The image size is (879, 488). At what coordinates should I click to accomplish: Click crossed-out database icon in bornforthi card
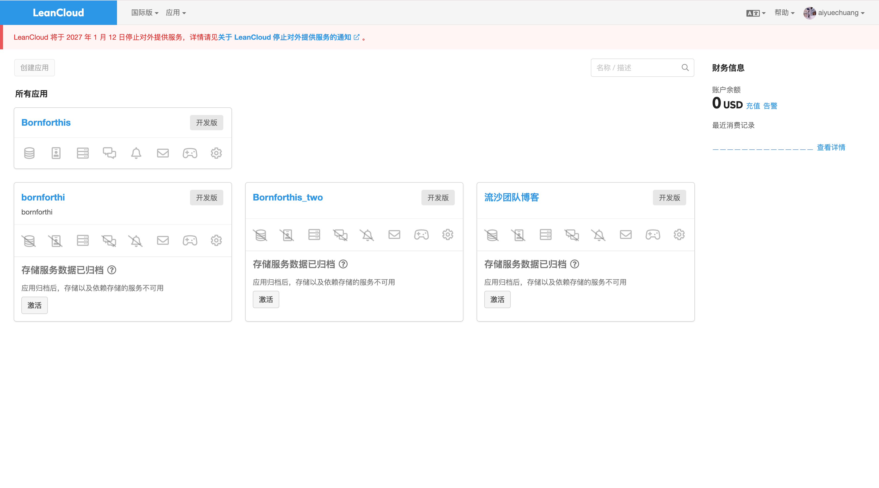tap(29, 241)
